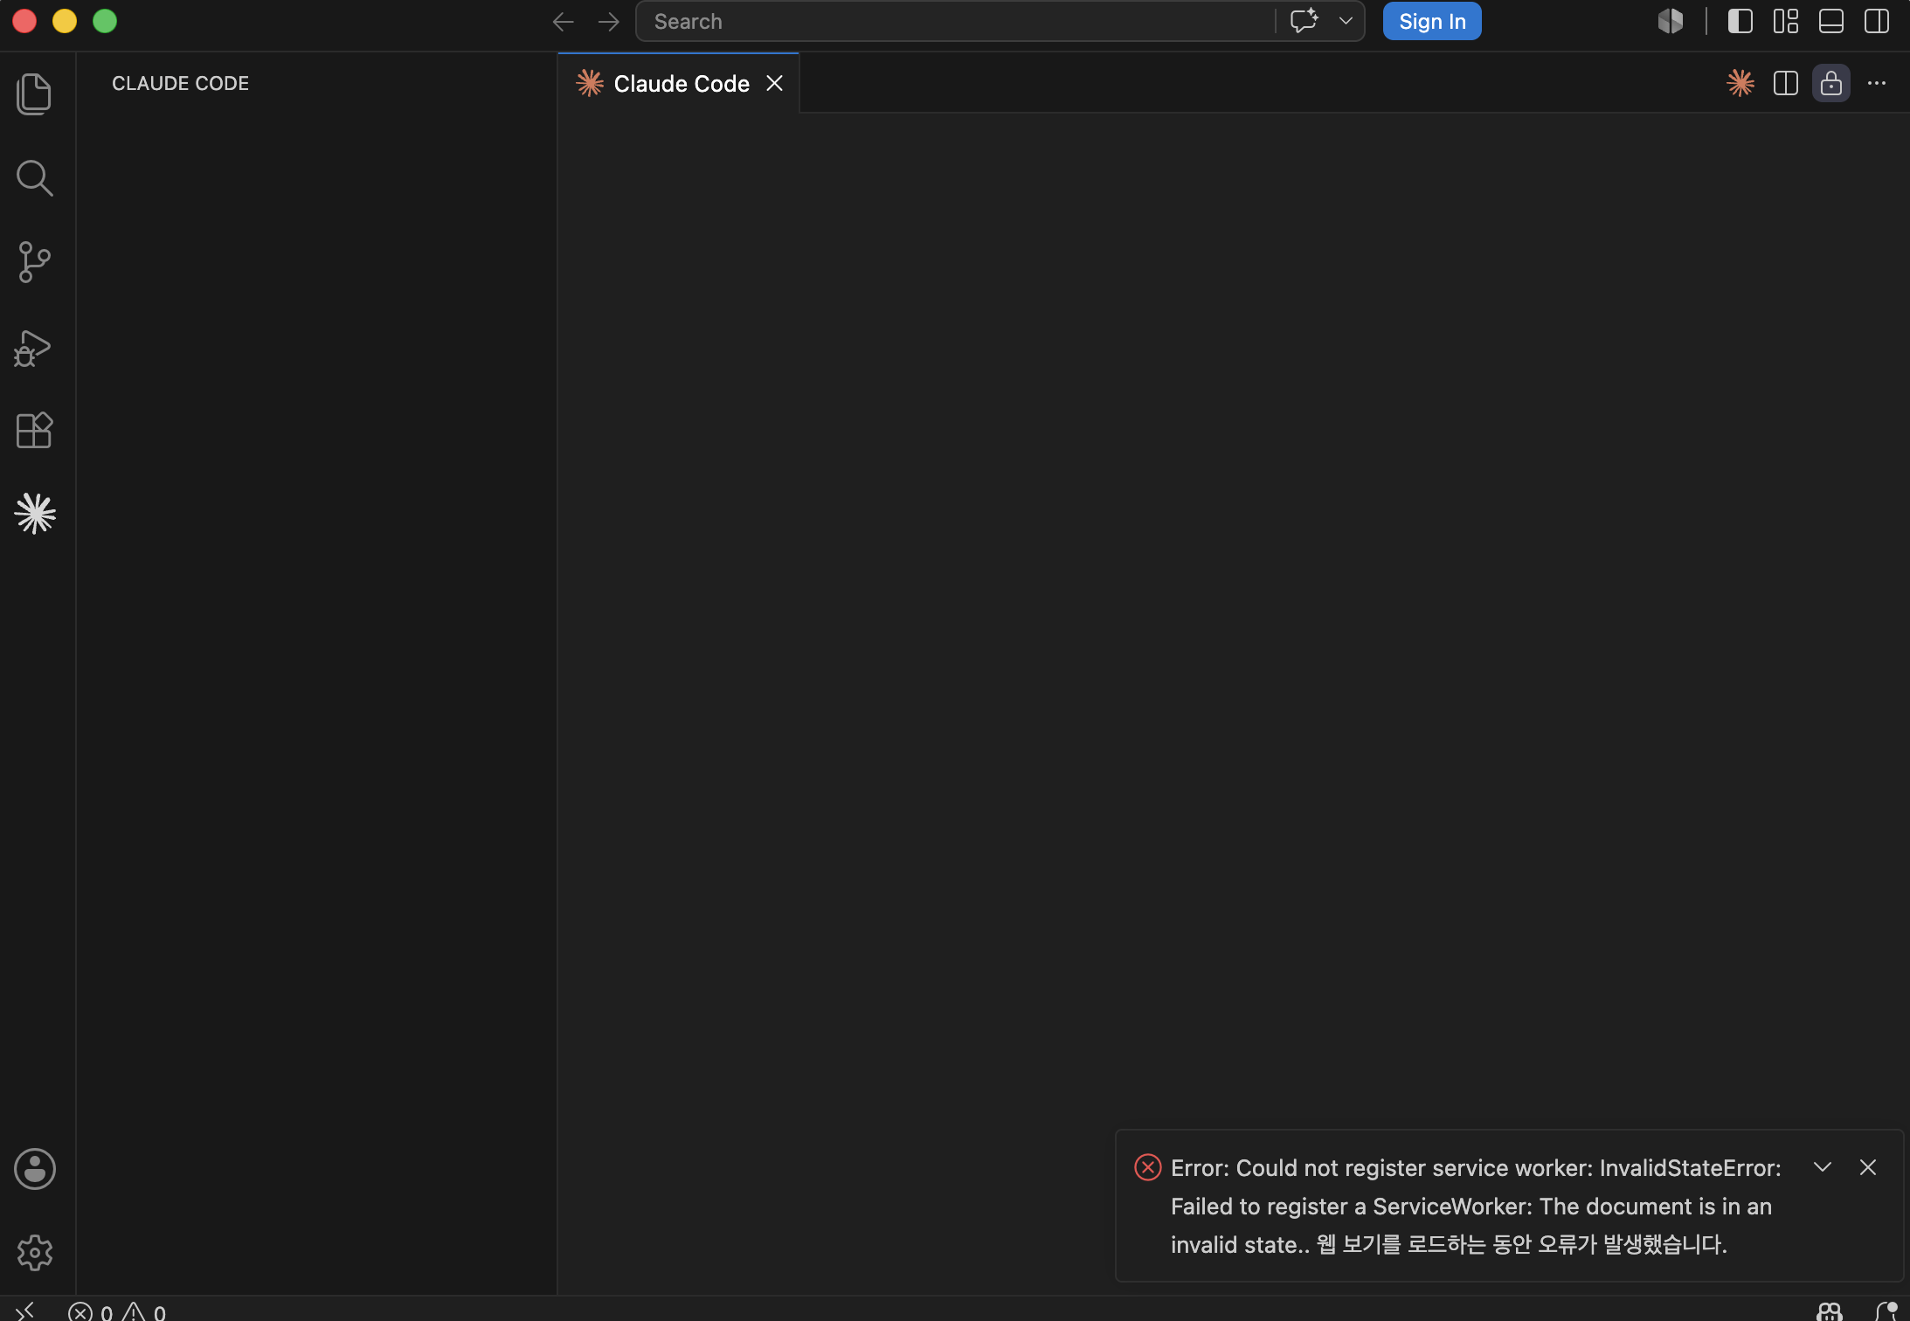Screen dimensions: 1910x1321
Task: Click the CLAUDE CODE side bar title
Action: coord(180,83)
